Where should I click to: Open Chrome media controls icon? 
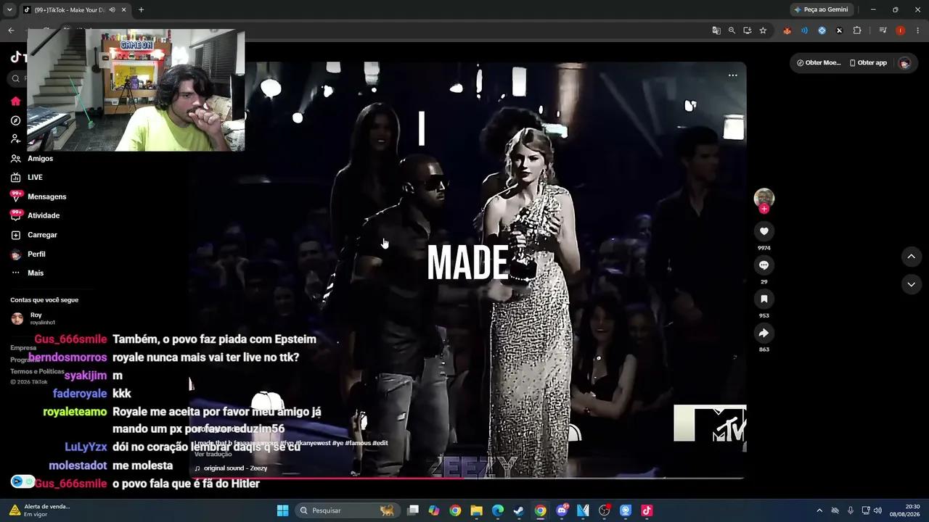(x=883, y=30)
